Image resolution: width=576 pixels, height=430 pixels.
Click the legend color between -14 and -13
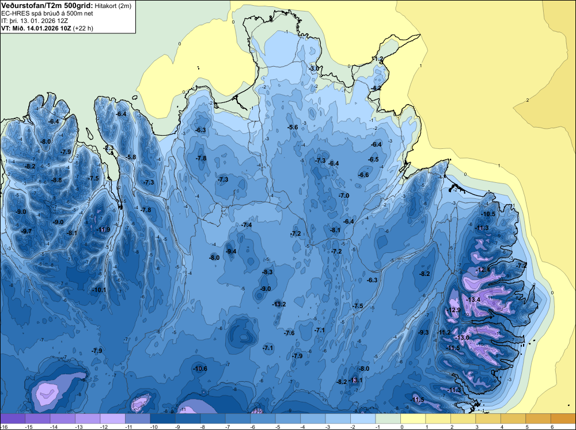pos(63,419)
